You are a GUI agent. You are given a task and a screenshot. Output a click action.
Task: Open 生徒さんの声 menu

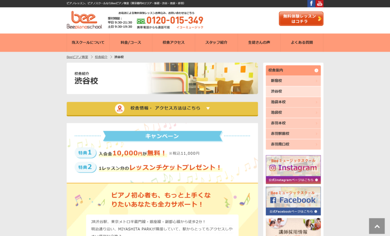259,43
